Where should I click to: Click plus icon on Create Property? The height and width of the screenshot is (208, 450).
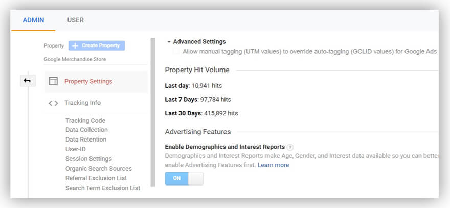pos(75,45)
